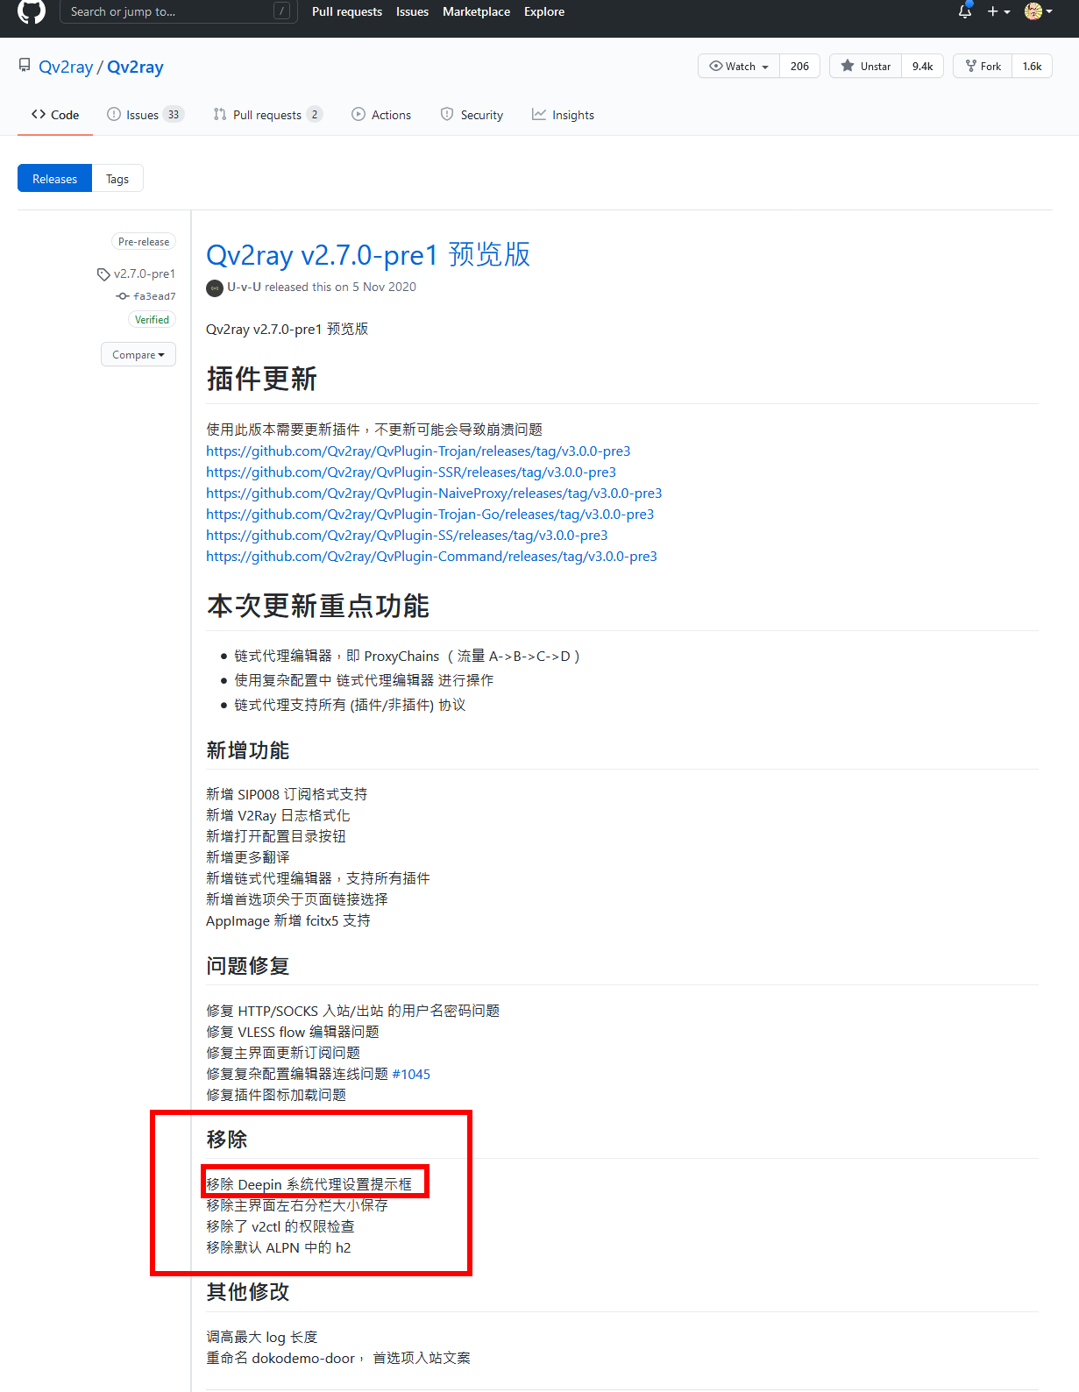Click the Pre-release label

pos(144,241)
